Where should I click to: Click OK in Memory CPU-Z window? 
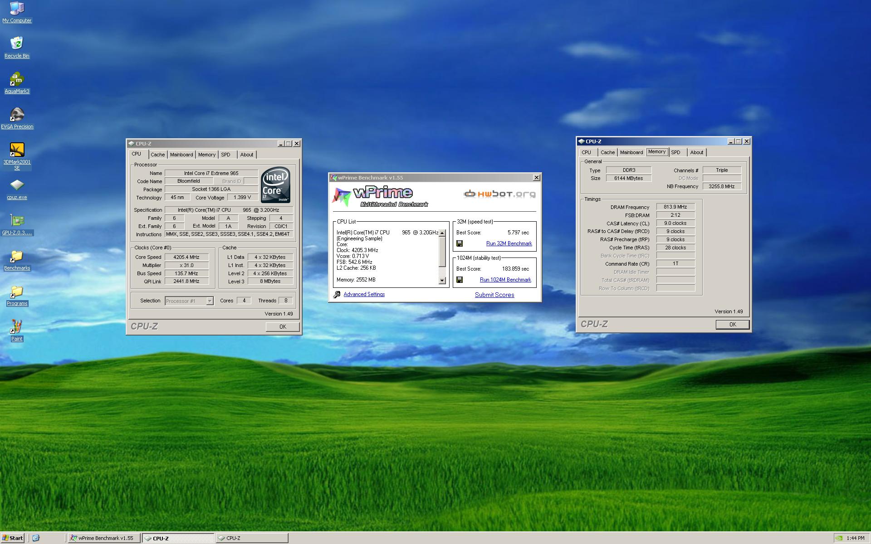click(x=733, y=325)
